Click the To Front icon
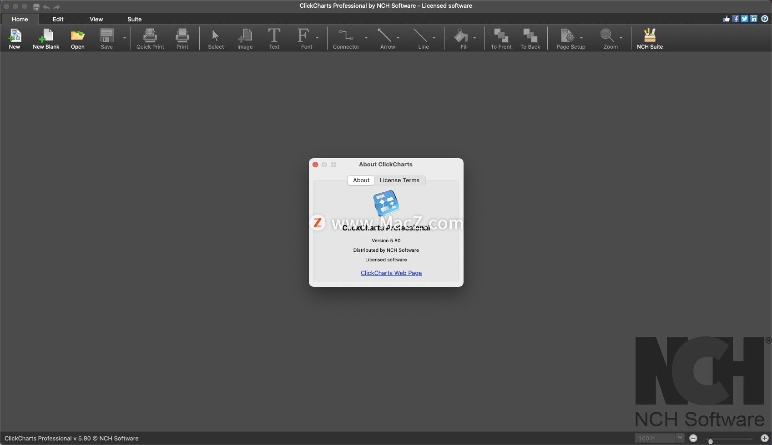This screenshot has width=772, height=445. (x=501, y=35)
